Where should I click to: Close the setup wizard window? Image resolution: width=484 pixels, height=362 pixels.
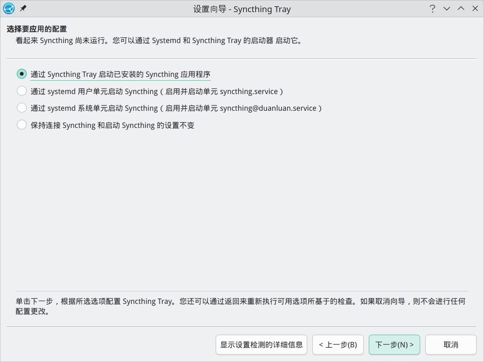(x=475, y=8)
